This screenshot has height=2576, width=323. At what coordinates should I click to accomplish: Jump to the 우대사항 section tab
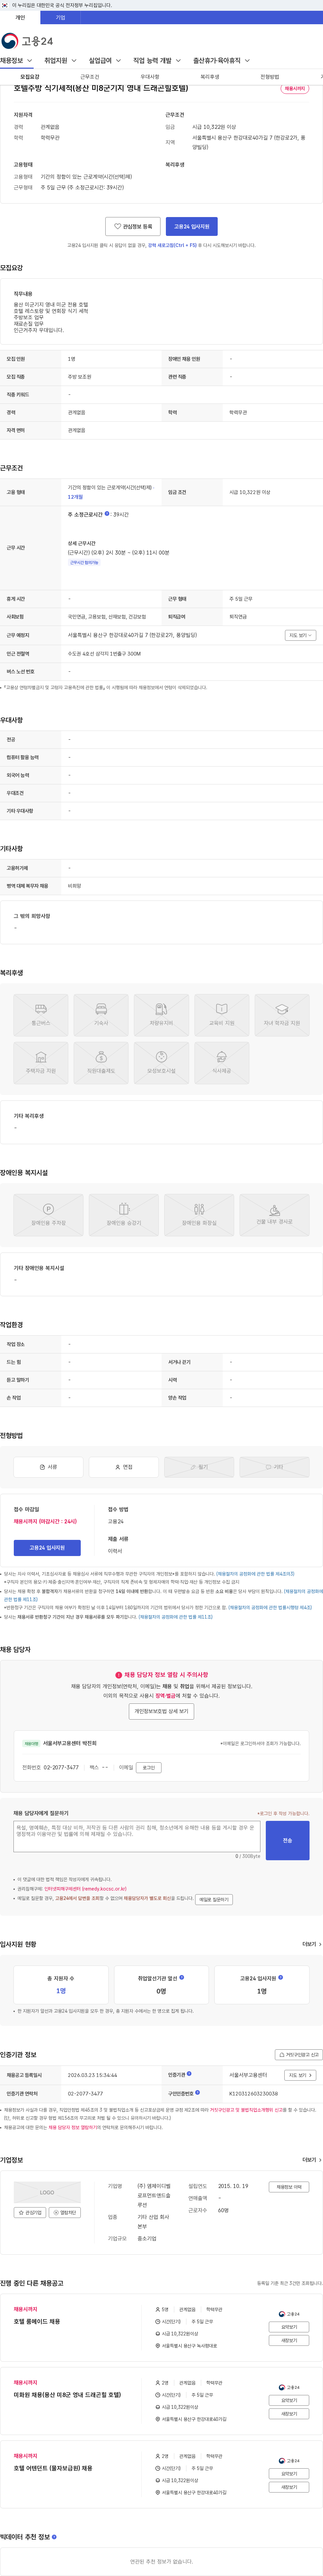pyautogui.click(x=150, y=77)
